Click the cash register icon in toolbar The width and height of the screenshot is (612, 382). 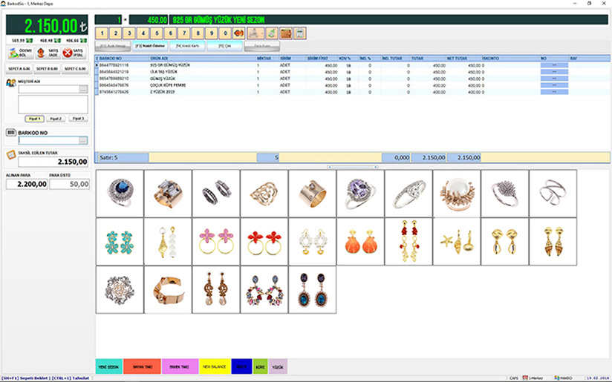(256, 33)
